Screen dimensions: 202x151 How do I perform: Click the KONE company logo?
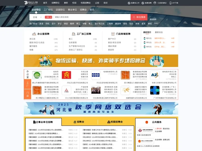tap(96, 75)
